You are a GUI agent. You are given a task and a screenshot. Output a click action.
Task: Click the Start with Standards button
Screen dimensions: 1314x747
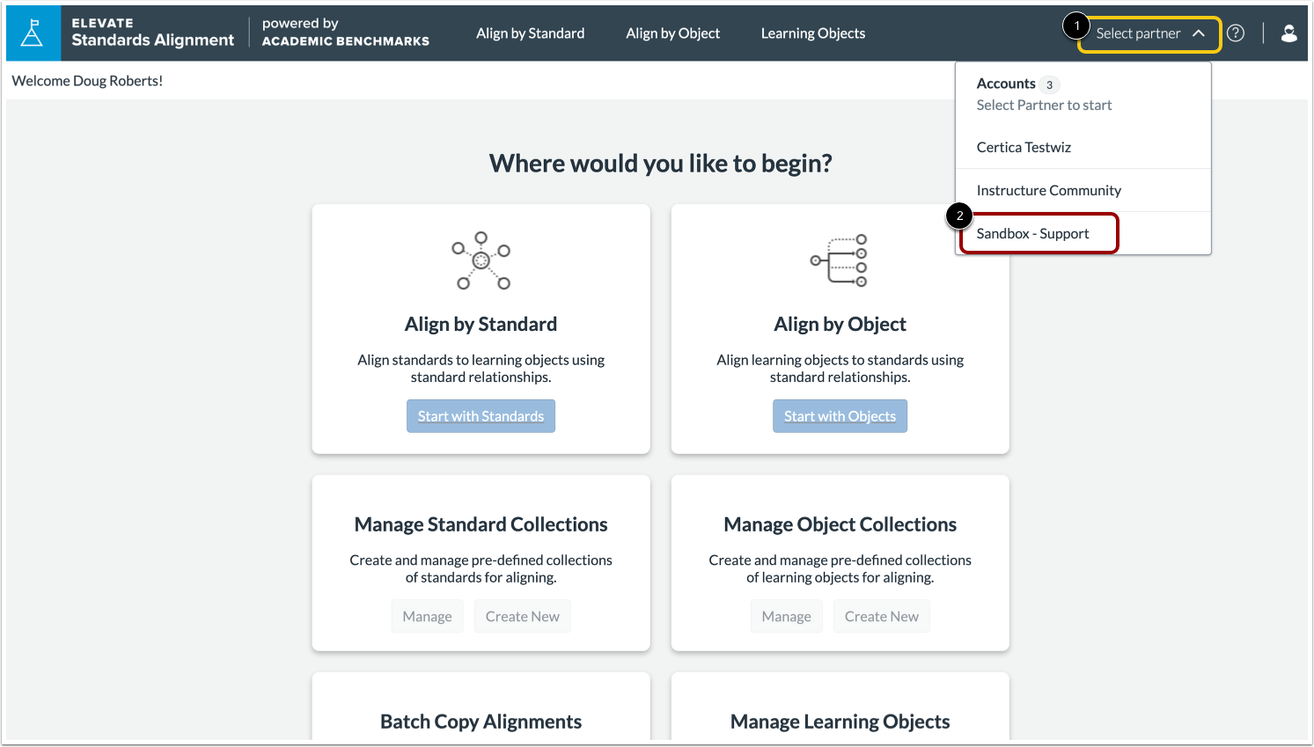pos(481,415)
